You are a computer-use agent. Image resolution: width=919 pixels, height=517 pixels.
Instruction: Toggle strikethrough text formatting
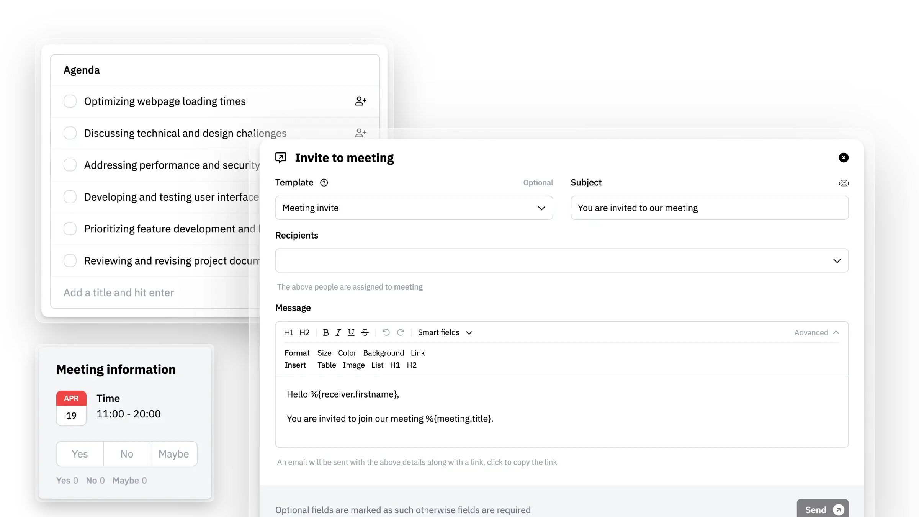point(365,332)
